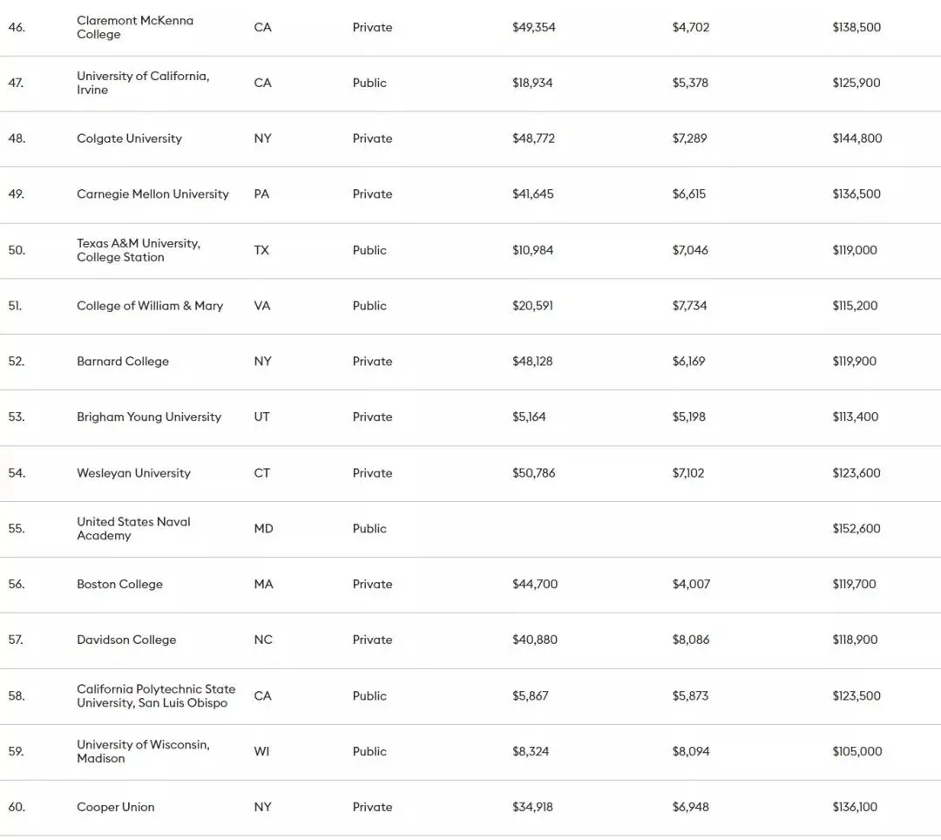Image resolution: width=941 pixels, height=840 pixels.
Task: Open the Wesleyan University entry
Action: (133, 473)
